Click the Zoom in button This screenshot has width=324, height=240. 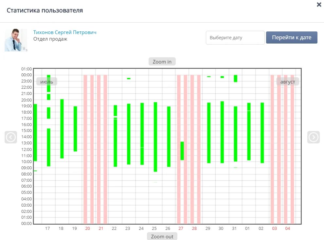pos(162,62)
